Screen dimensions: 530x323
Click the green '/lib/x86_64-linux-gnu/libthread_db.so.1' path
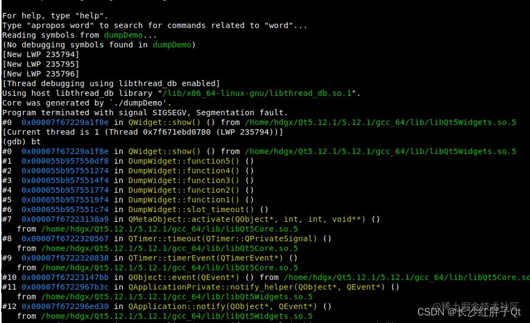pyautogui.click(x=257, y=93)
